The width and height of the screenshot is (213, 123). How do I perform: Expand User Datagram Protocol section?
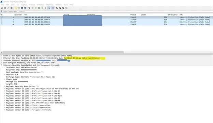[2, 63]
